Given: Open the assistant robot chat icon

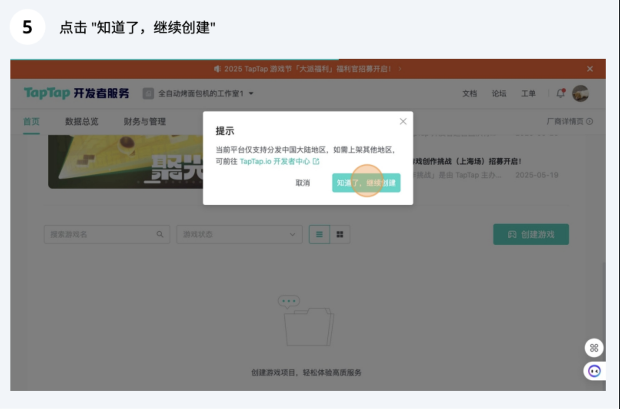Looking at the screenshot, I should 594,371.
